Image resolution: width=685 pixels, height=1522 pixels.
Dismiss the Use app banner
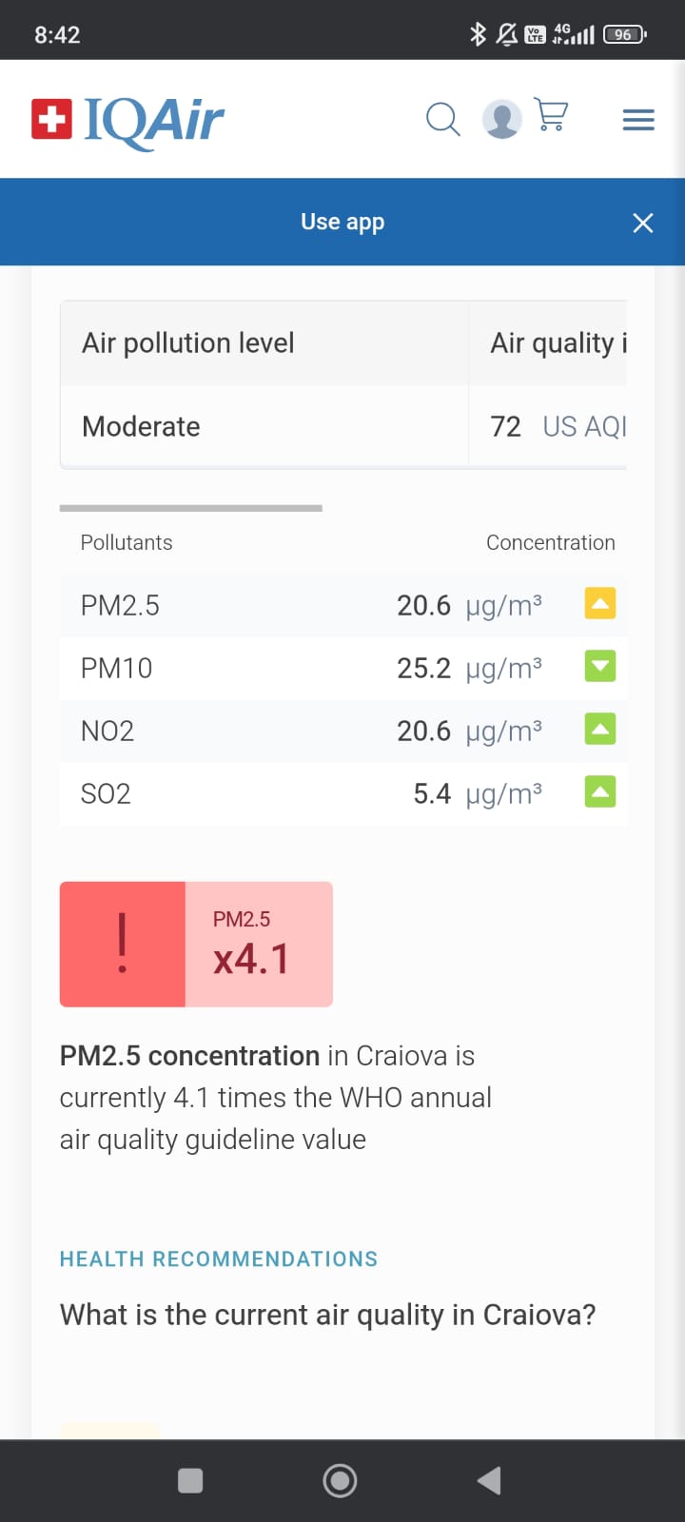coord(643,223)
